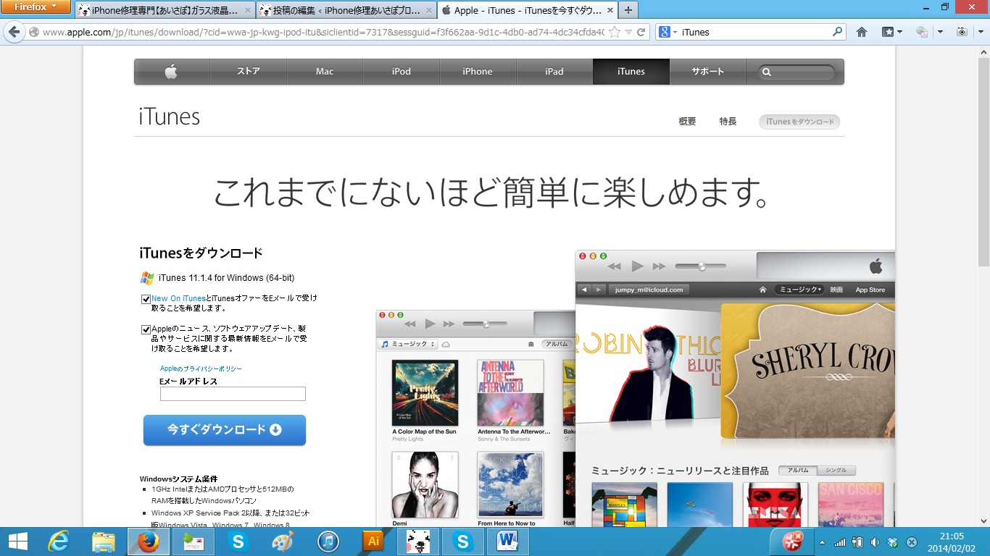Open the iTunes taskbar icon
The width and height of the screenshot is (990, 556).
tap(328, 542)
